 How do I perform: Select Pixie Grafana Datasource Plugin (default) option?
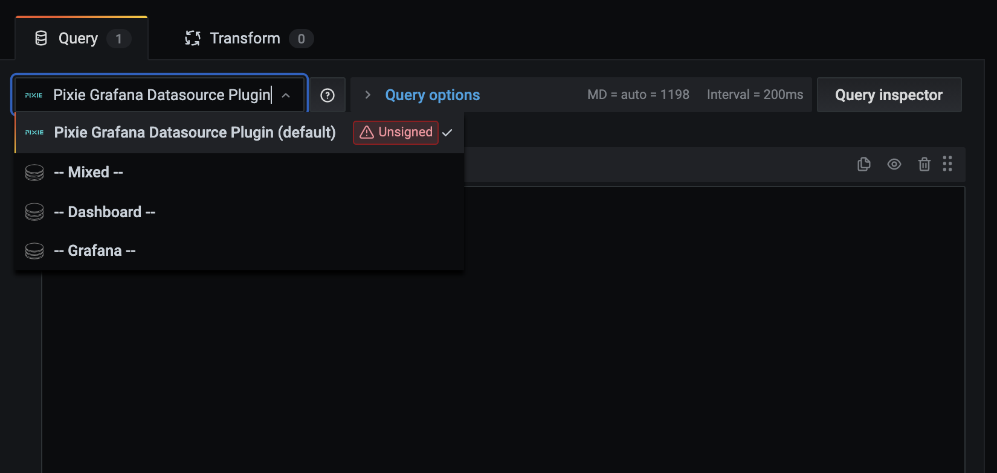tap(239, 133)
